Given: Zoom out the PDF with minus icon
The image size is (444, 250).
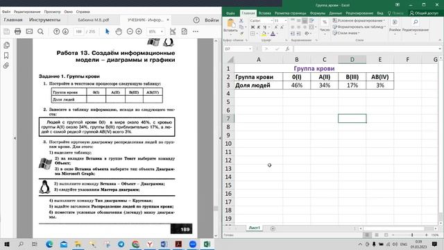Looking at the screenshot, I should (x=130, y=31).
